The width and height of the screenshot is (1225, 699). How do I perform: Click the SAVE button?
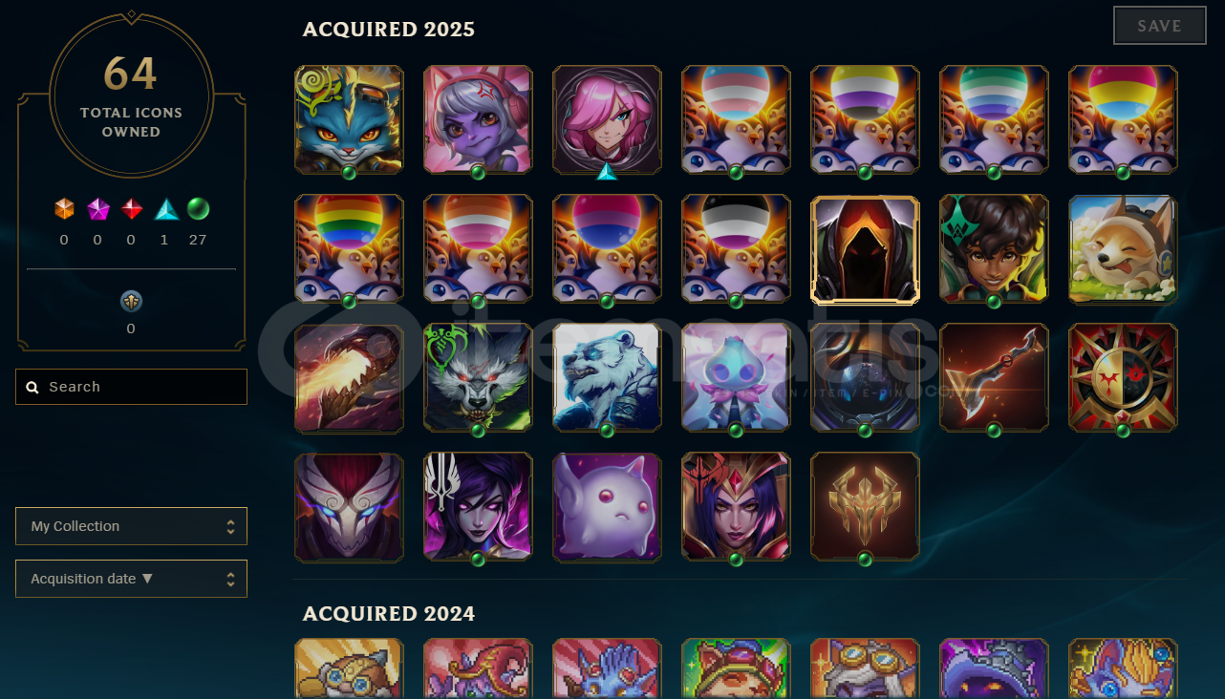click(x=1159, y=26)
